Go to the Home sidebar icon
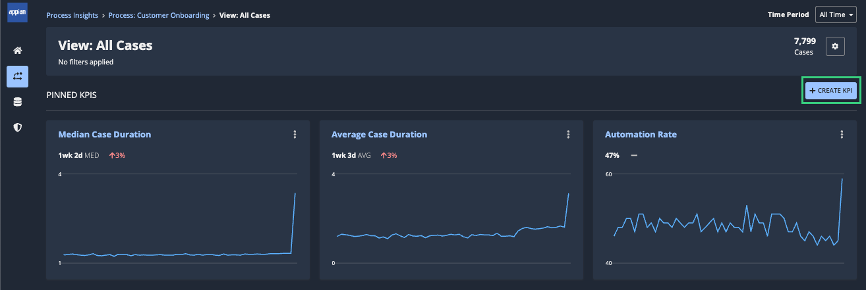The width and height of the screenshot is (866, 290). click(x=18, y=51)
